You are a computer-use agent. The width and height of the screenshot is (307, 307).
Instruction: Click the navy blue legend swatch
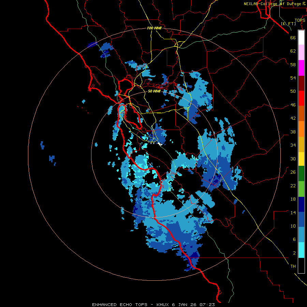(x=301, y=204)
